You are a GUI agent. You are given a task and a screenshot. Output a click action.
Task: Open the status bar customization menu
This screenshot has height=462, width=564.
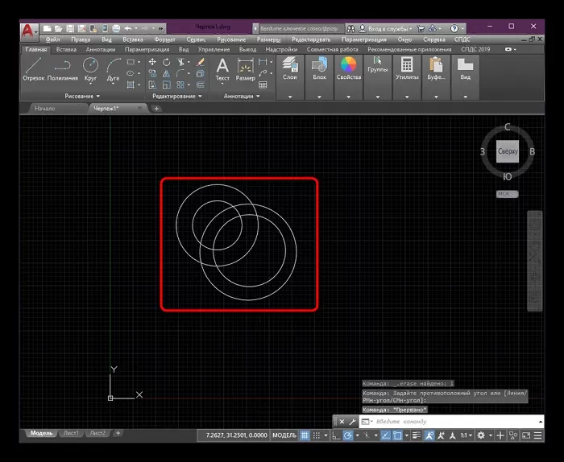pos(537,435)
